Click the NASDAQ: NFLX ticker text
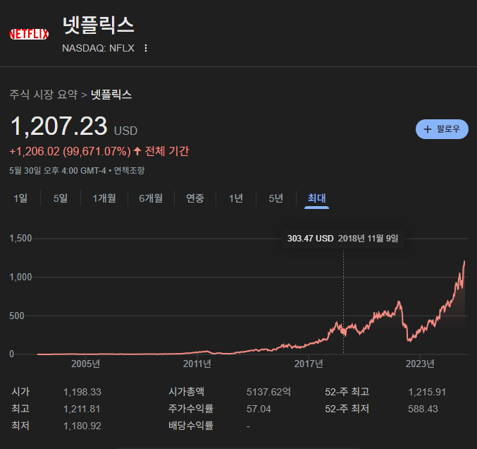 (x=98, y=48)
